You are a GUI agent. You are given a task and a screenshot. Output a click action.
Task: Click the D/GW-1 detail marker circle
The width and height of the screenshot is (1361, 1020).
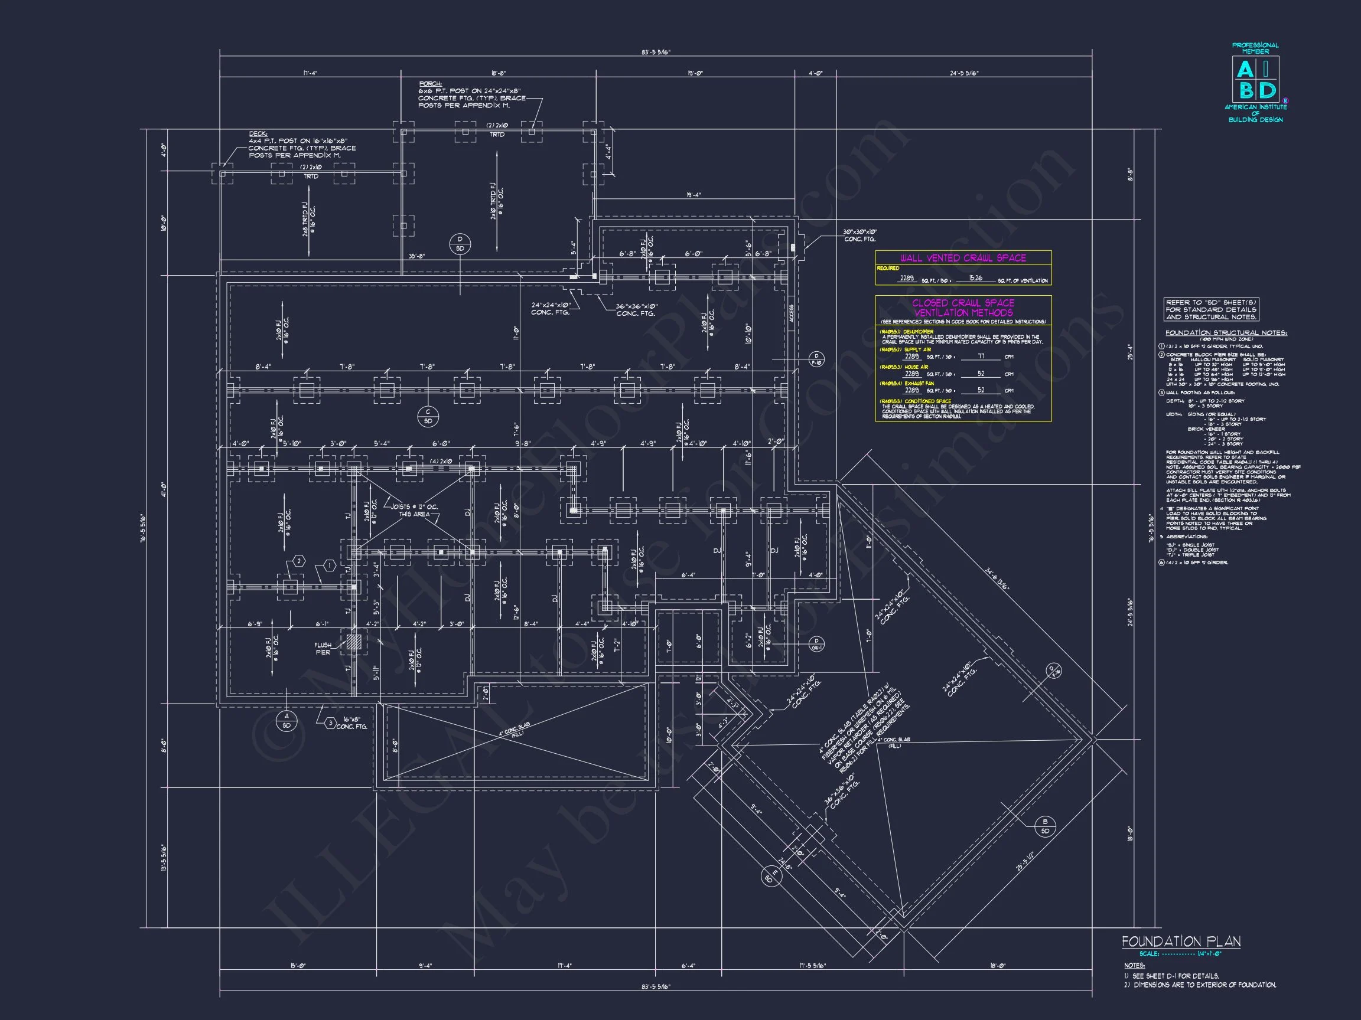pyautogui.click(x=817, y=643)
